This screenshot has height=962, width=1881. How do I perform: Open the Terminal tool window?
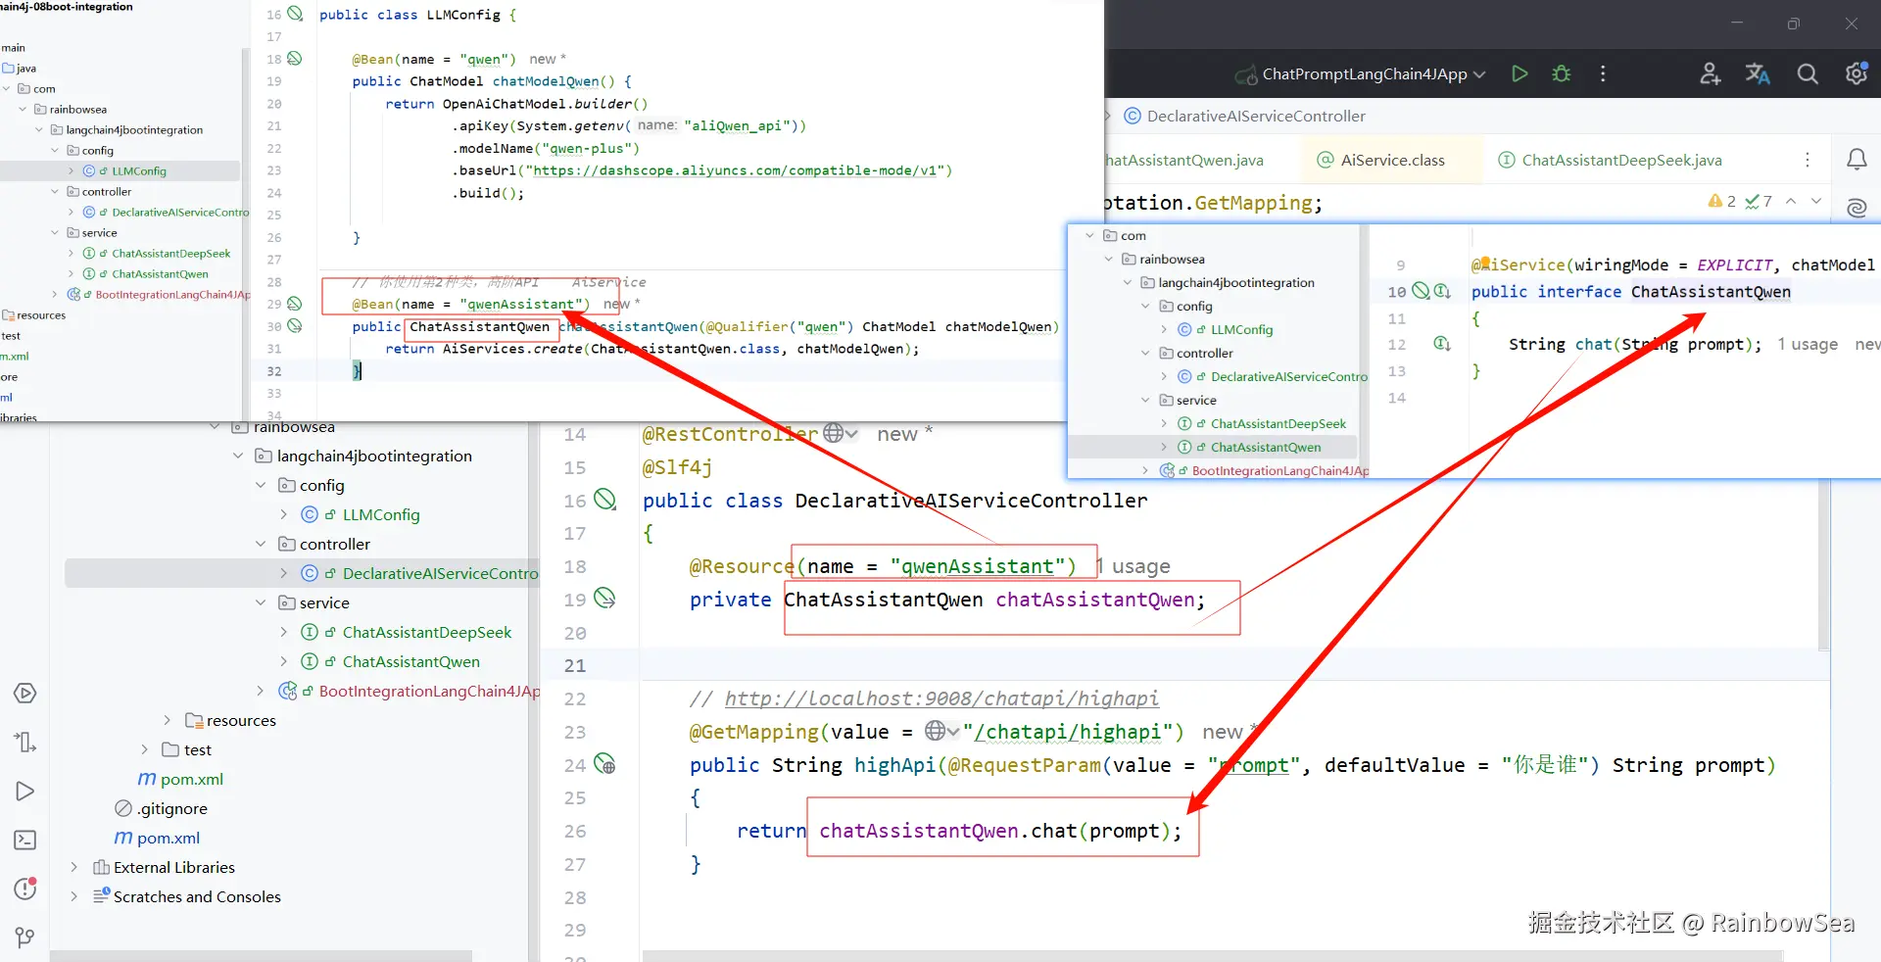pos(25,841)
